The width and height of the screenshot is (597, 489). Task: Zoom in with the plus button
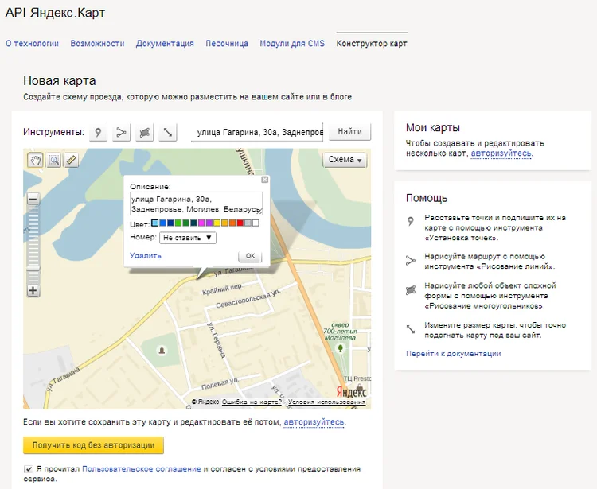[33, 291]
